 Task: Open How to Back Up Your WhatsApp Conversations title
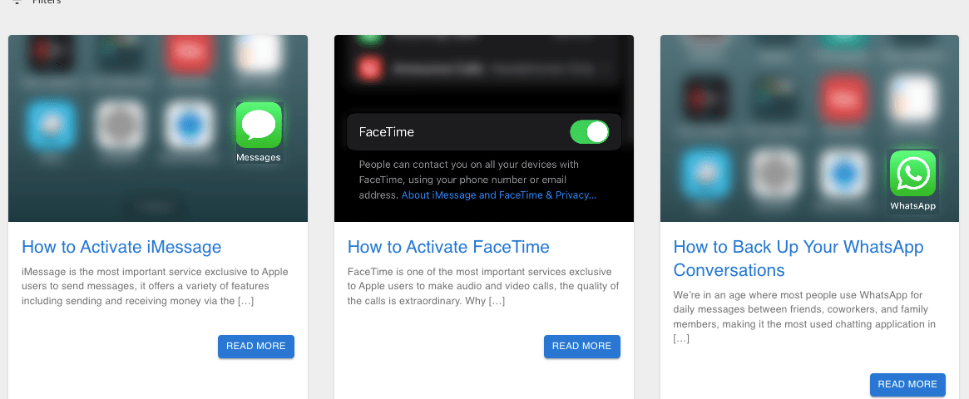(798, 259)
